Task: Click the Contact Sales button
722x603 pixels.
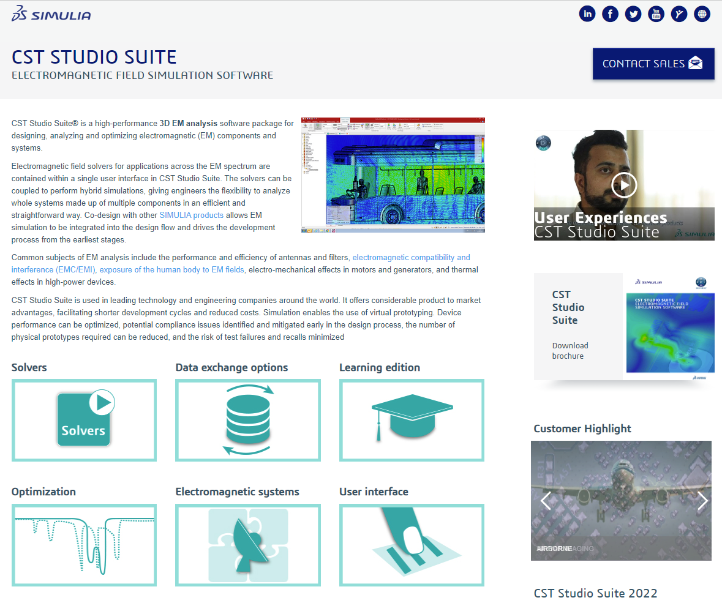Action: tap(653, 64)
